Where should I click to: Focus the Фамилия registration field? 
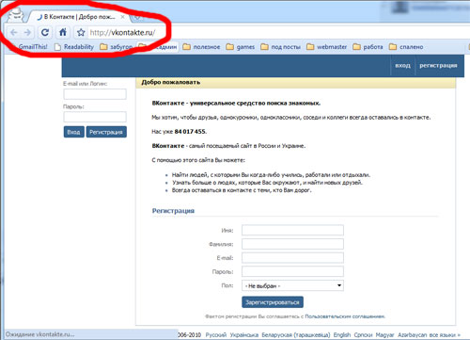[x=292, y=244]
